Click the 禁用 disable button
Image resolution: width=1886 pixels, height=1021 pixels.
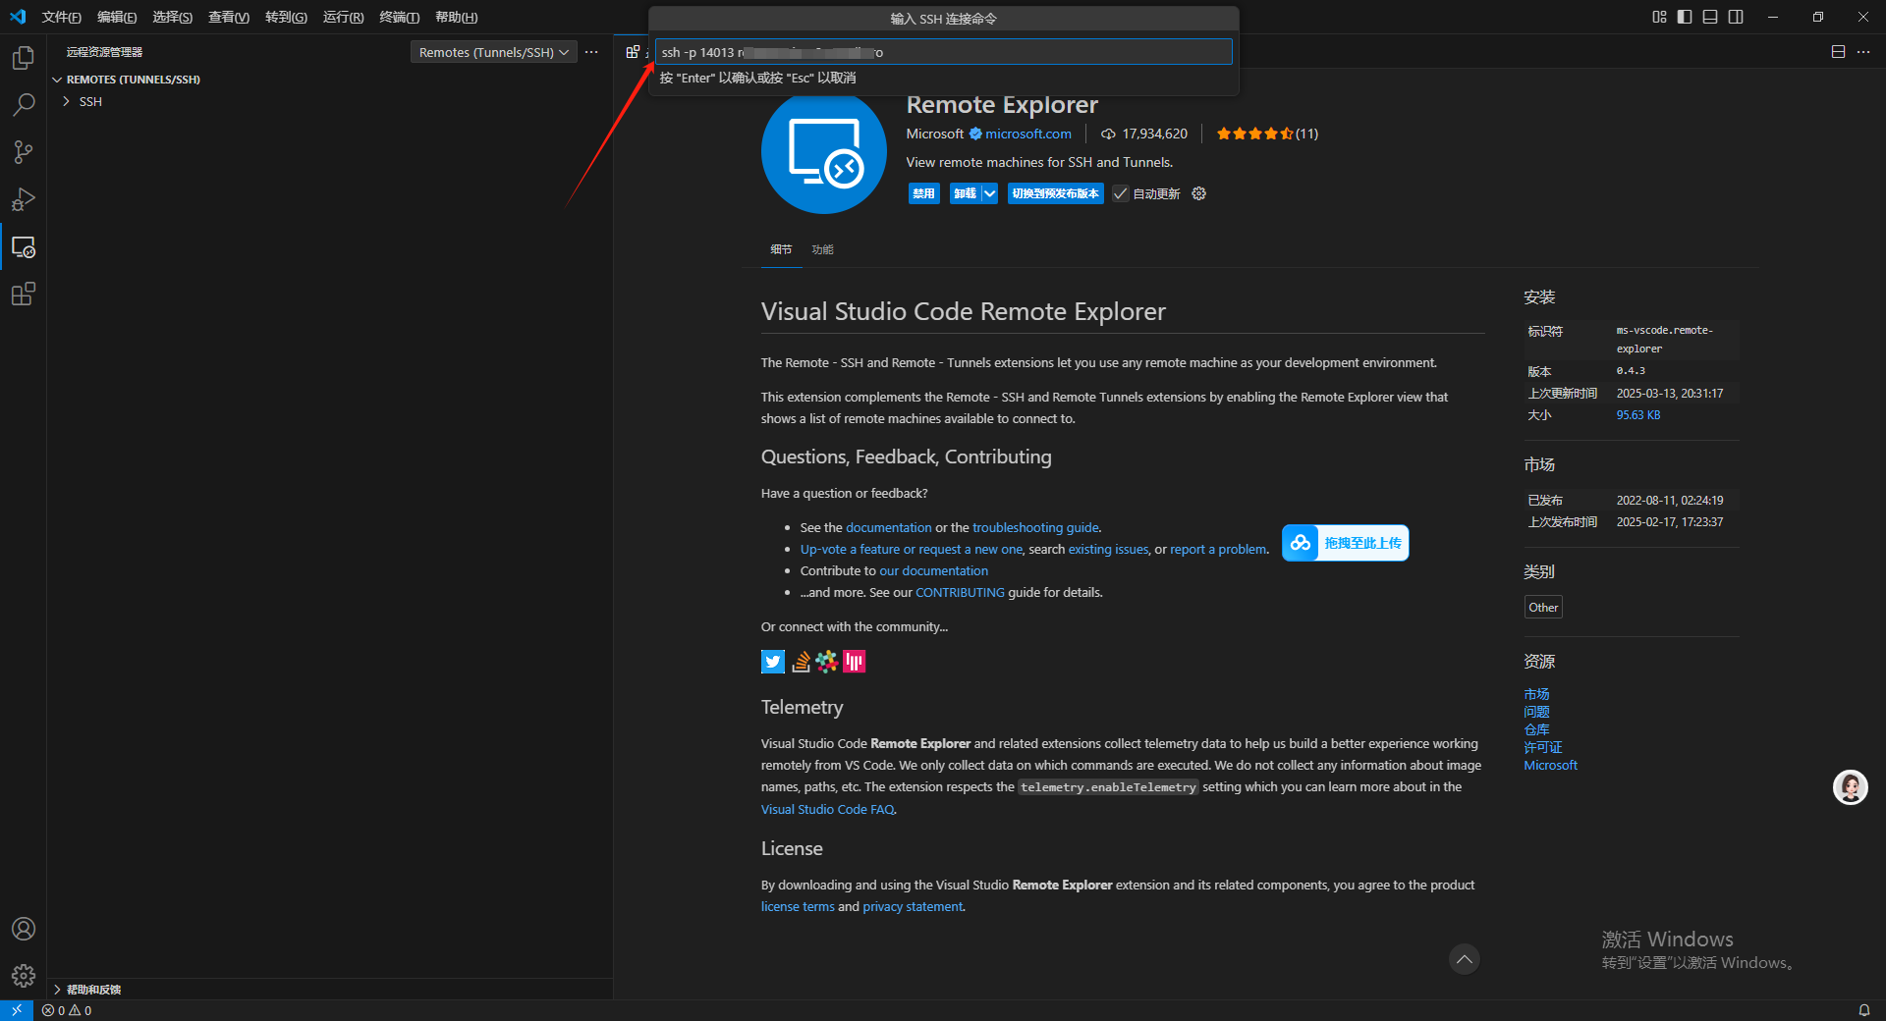click(923, 193)
